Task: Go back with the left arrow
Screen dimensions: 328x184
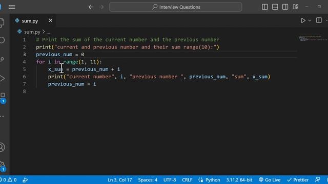Action: point(91,7)
